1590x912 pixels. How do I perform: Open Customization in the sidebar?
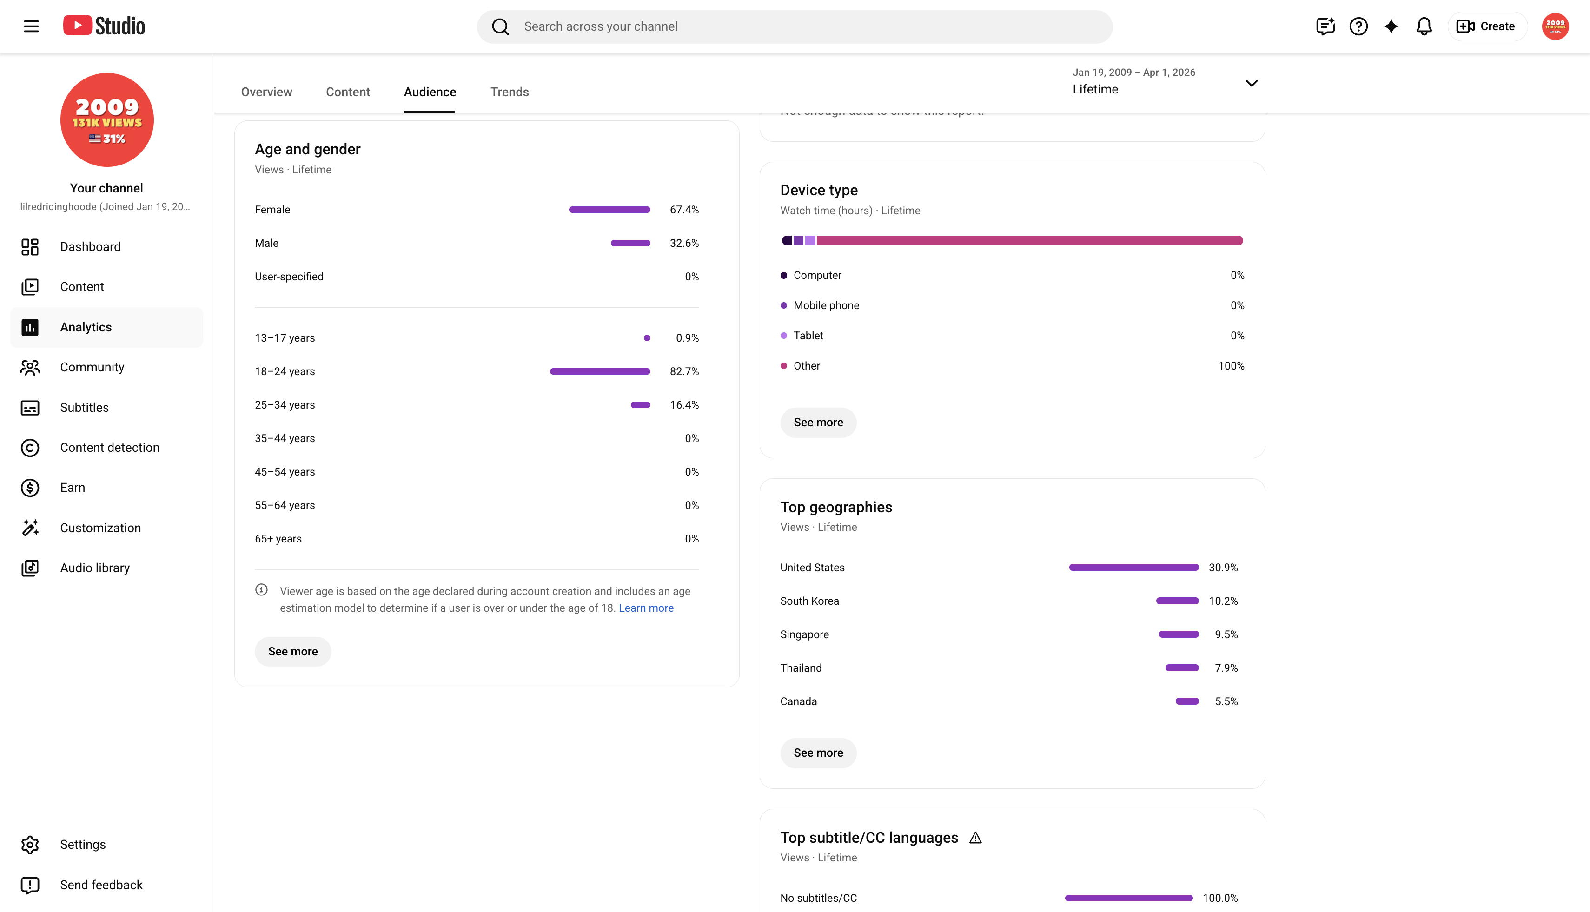(106, 528)
